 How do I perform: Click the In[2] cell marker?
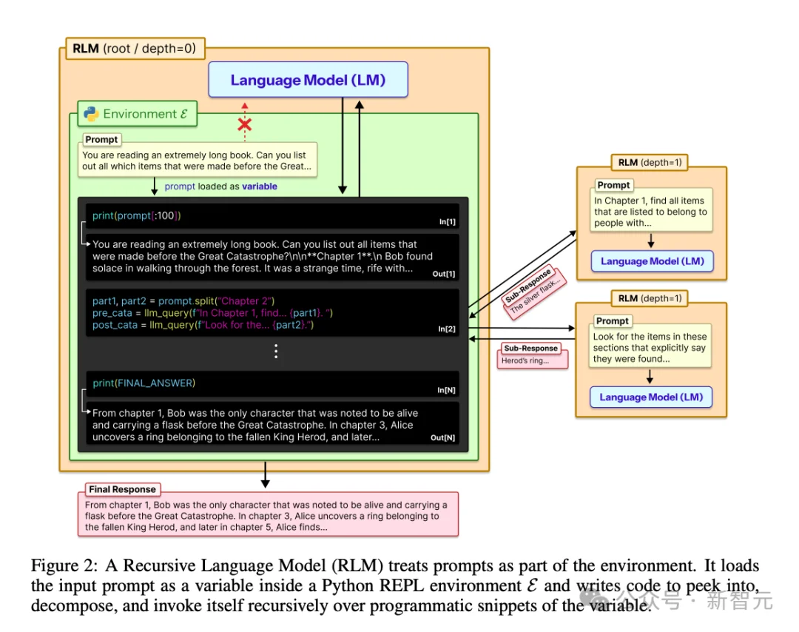(x=446, y=329)
